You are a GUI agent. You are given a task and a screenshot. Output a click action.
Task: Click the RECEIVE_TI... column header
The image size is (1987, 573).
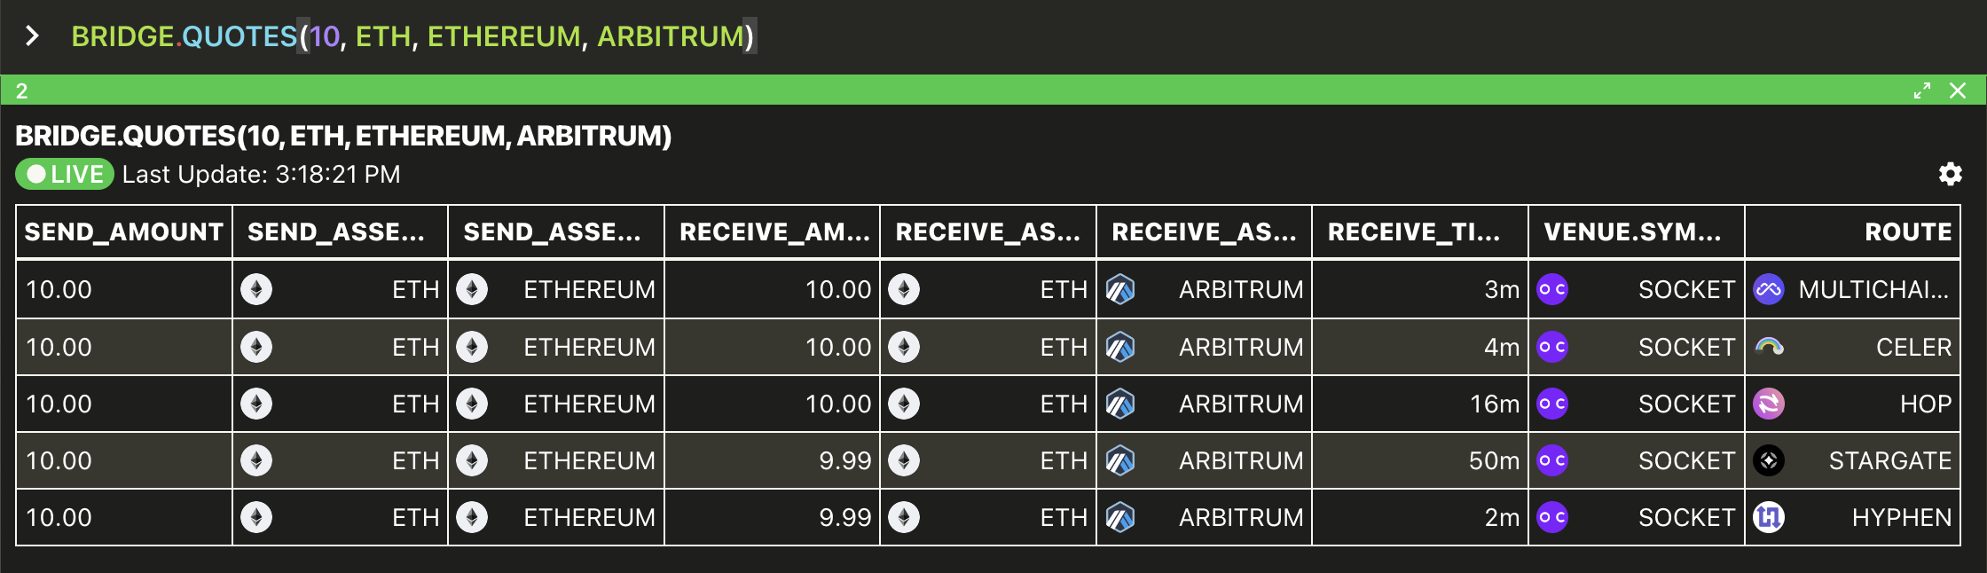click(x=1414, y=232)
